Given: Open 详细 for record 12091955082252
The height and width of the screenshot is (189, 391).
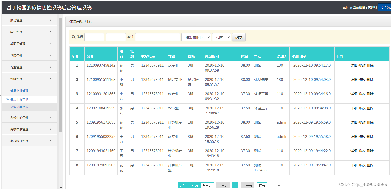Looking at the screenshot, I should (x=354, y=137).
